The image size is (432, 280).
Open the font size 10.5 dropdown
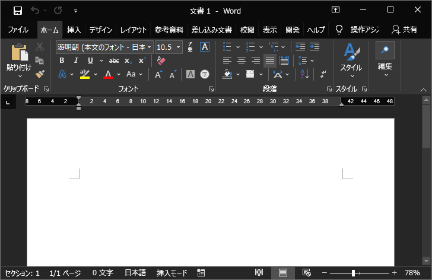[x=178, y=47]
